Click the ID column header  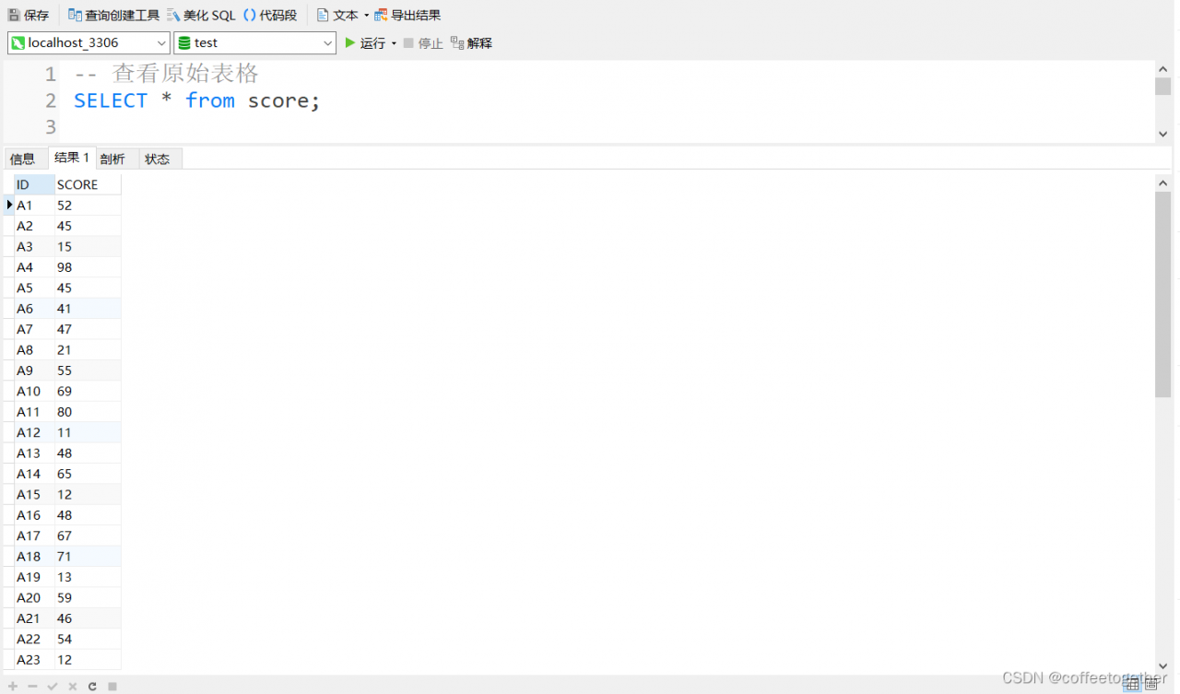(x=34, y=184)
